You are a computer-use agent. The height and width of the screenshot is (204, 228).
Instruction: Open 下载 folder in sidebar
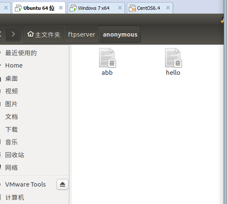click(x=34, y=130)
